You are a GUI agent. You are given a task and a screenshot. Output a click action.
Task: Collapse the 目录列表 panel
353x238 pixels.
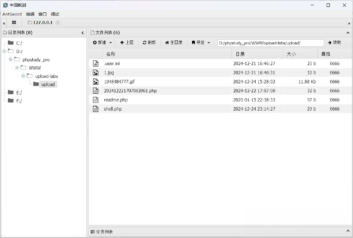coord(82,33)
